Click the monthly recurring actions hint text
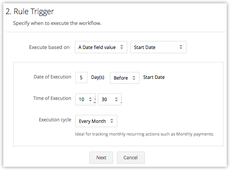The image size is (230, 170). [144, 134]
